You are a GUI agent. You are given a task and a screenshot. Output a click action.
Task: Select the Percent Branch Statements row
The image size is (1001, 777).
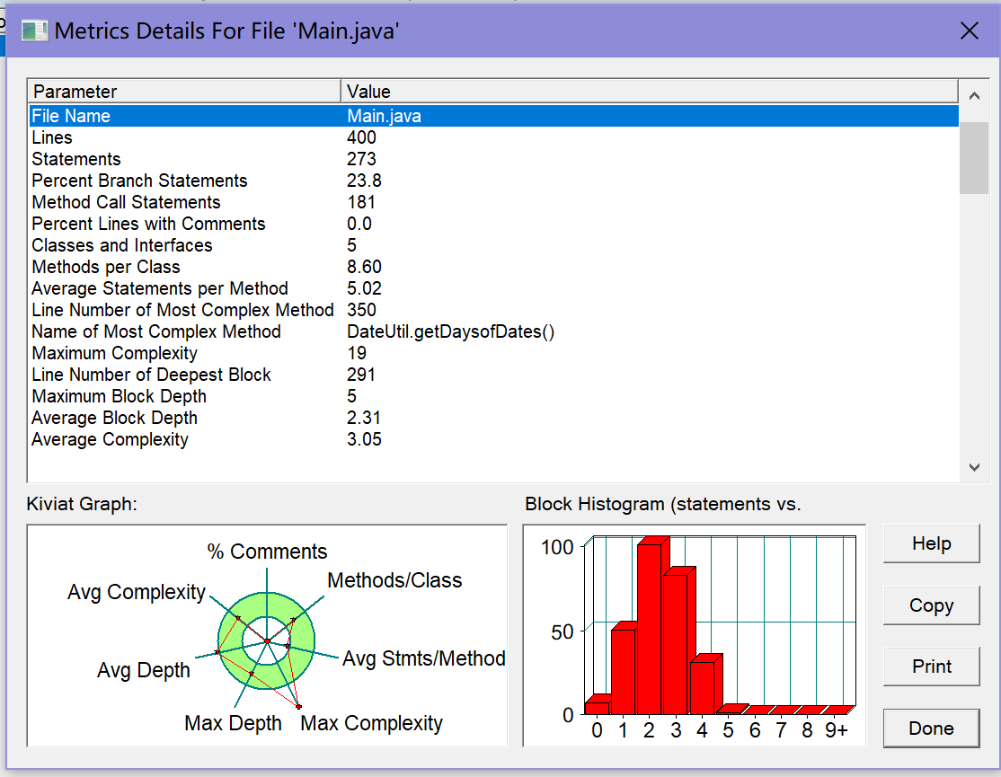click(x=493, y=181)
